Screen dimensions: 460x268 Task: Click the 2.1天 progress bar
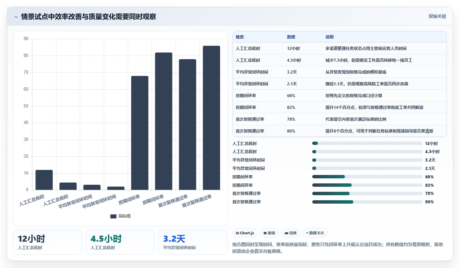pyautogui.click(x=367, y=168)
